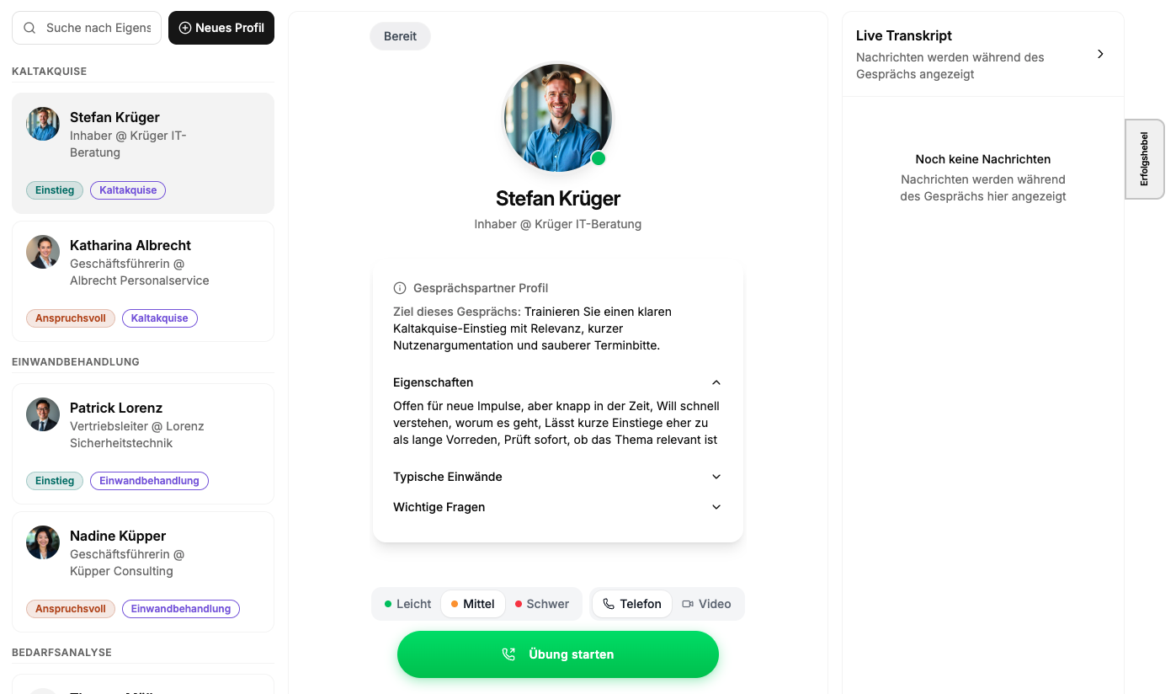Switch call mode to Video
1176x694 pixels.
coord(706,604)
